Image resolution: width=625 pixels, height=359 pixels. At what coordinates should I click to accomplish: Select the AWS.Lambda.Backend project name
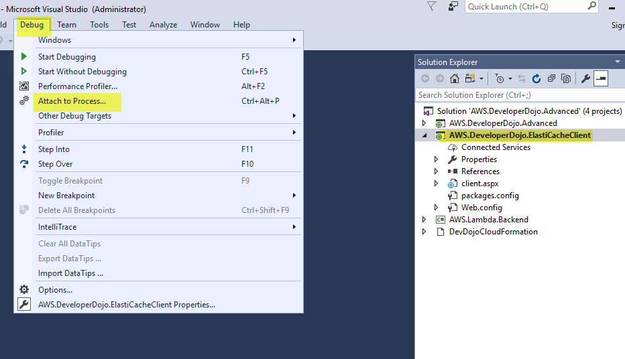[x=489, y=219]
